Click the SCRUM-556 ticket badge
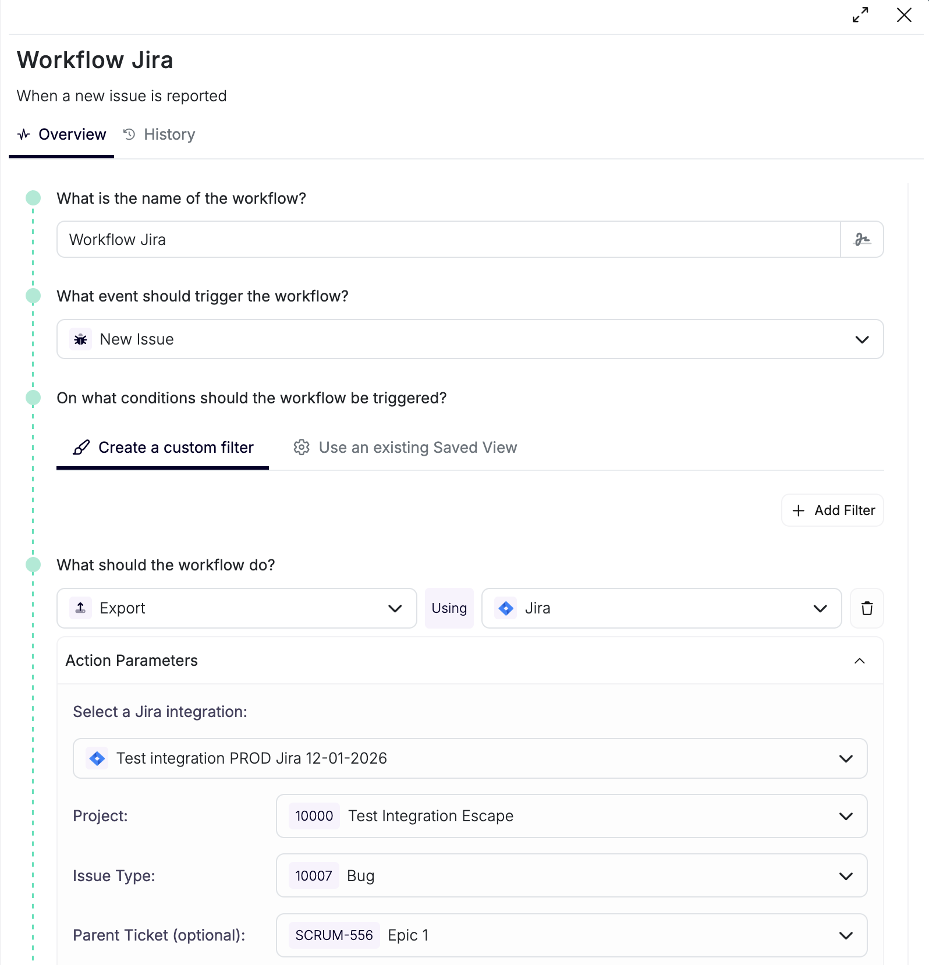This screenshot has height=965, width=929. pyautogui.click(x=334, y=935)
